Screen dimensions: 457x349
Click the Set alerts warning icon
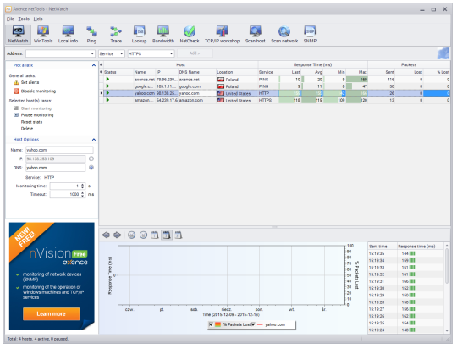(16, 82)
